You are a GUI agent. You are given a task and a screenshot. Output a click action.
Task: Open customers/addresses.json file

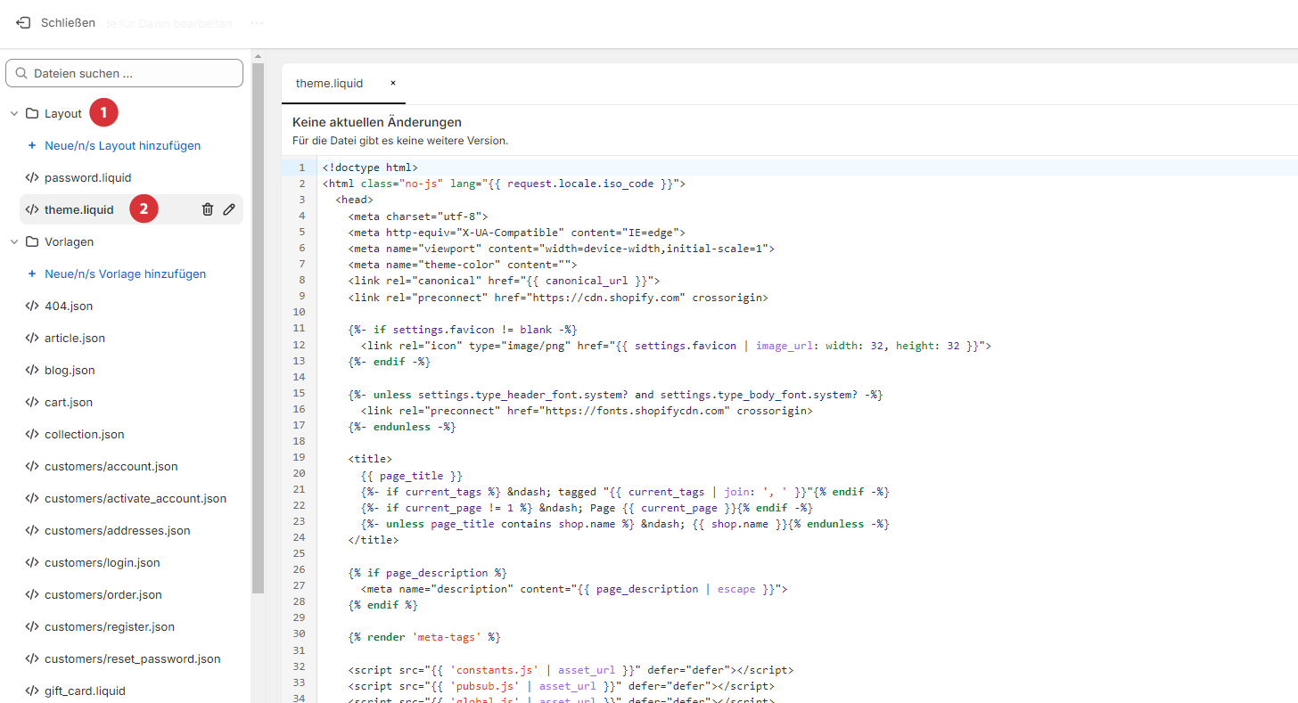[118, 530]
